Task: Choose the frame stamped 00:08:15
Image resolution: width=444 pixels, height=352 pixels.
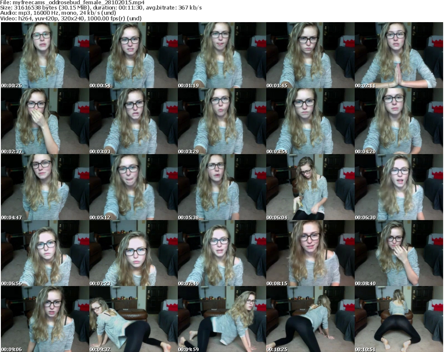Action: pos(310,253)
